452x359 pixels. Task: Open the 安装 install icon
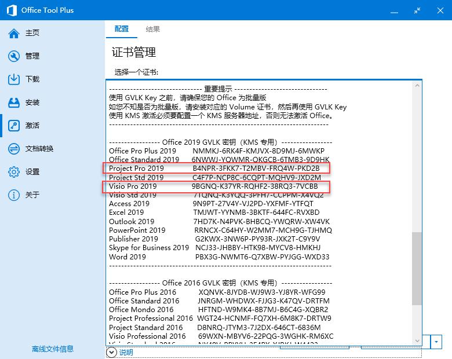[13, 102]
